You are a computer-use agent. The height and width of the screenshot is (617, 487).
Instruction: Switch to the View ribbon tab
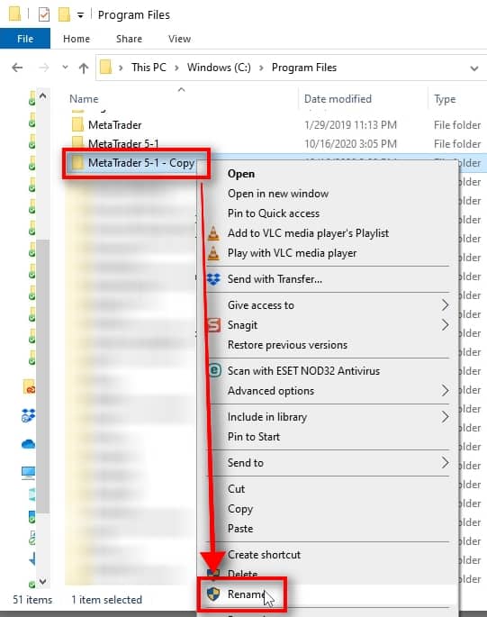click(x=179, y=39)
